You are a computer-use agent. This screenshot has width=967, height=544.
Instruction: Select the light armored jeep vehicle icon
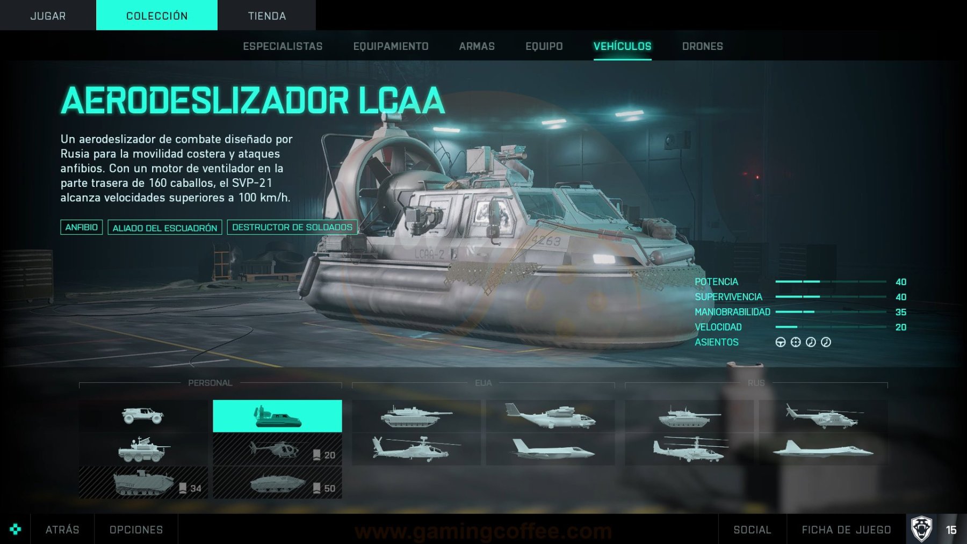(143, 416)
